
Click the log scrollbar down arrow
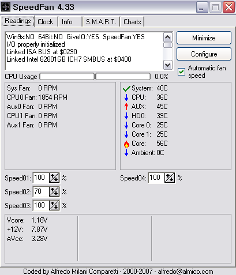(x=168, y=65)
